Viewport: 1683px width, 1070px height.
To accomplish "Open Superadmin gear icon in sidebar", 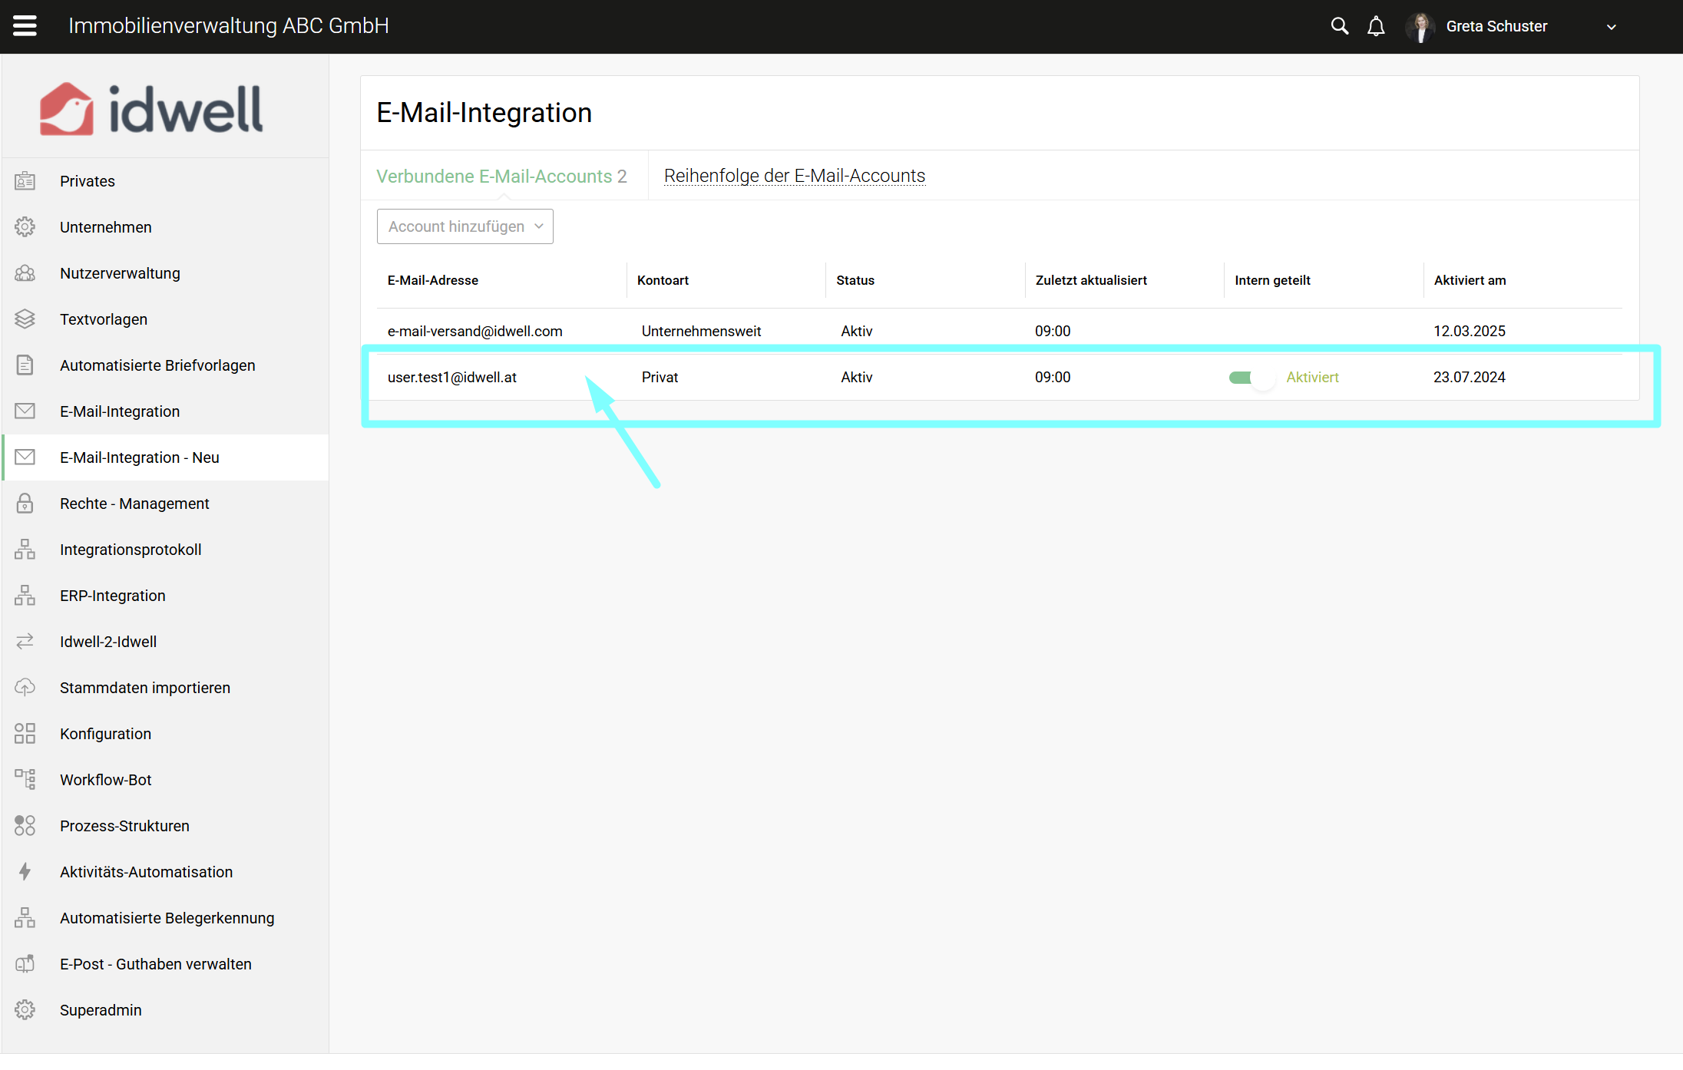I will pos(25,1010).
